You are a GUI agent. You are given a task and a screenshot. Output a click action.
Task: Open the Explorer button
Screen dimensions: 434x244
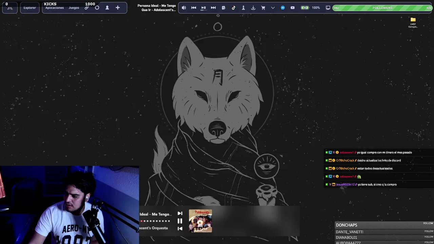coord(30,8)
